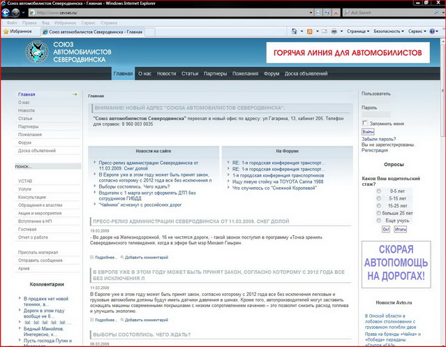Select the Союз автомобилистов Северодвинска tab
This screenshot has width=446, height=347.
(x=92, y=32)
